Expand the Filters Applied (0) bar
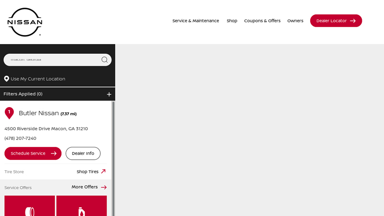The image size is (384, 216). point(58,94)
